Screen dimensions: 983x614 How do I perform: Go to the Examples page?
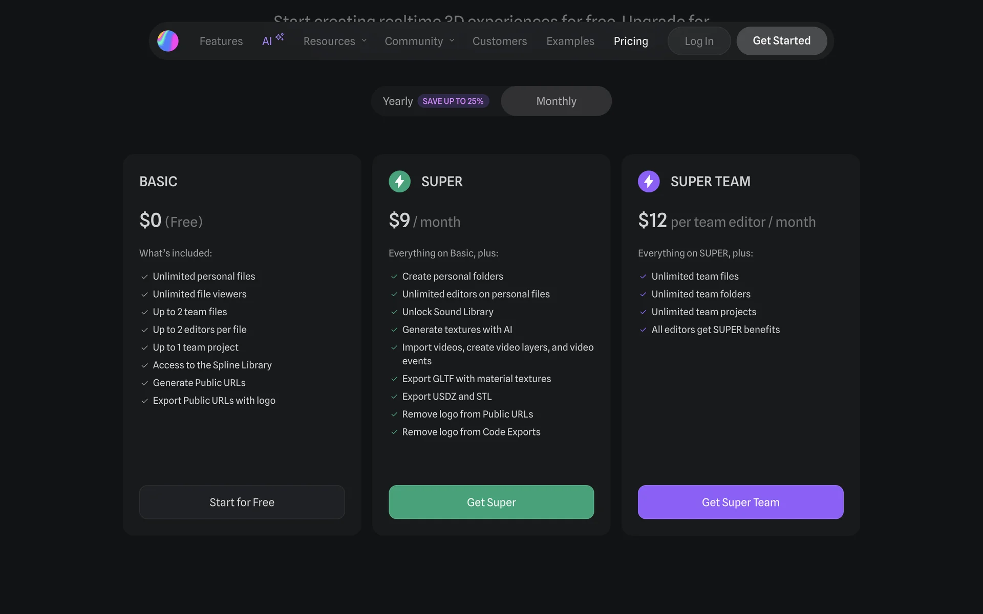coord(570,41)
